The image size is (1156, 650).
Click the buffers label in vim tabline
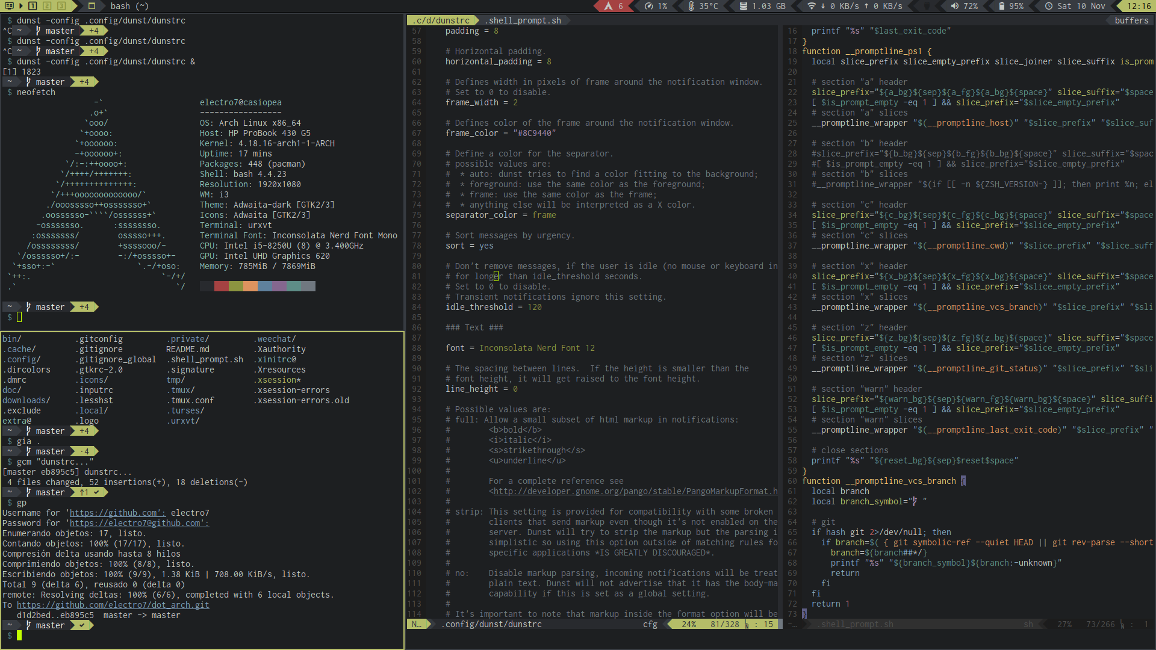[1131, 20]
